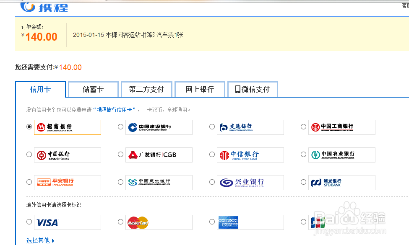This screenshot has width=409, height=245.
Task: Expand 选择其他 to show more cards
Action: [x=40, y=240]
